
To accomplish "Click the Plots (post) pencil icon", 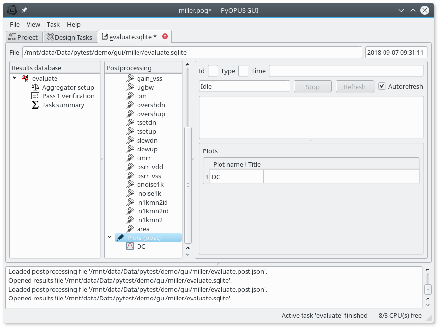I will 120,238.
